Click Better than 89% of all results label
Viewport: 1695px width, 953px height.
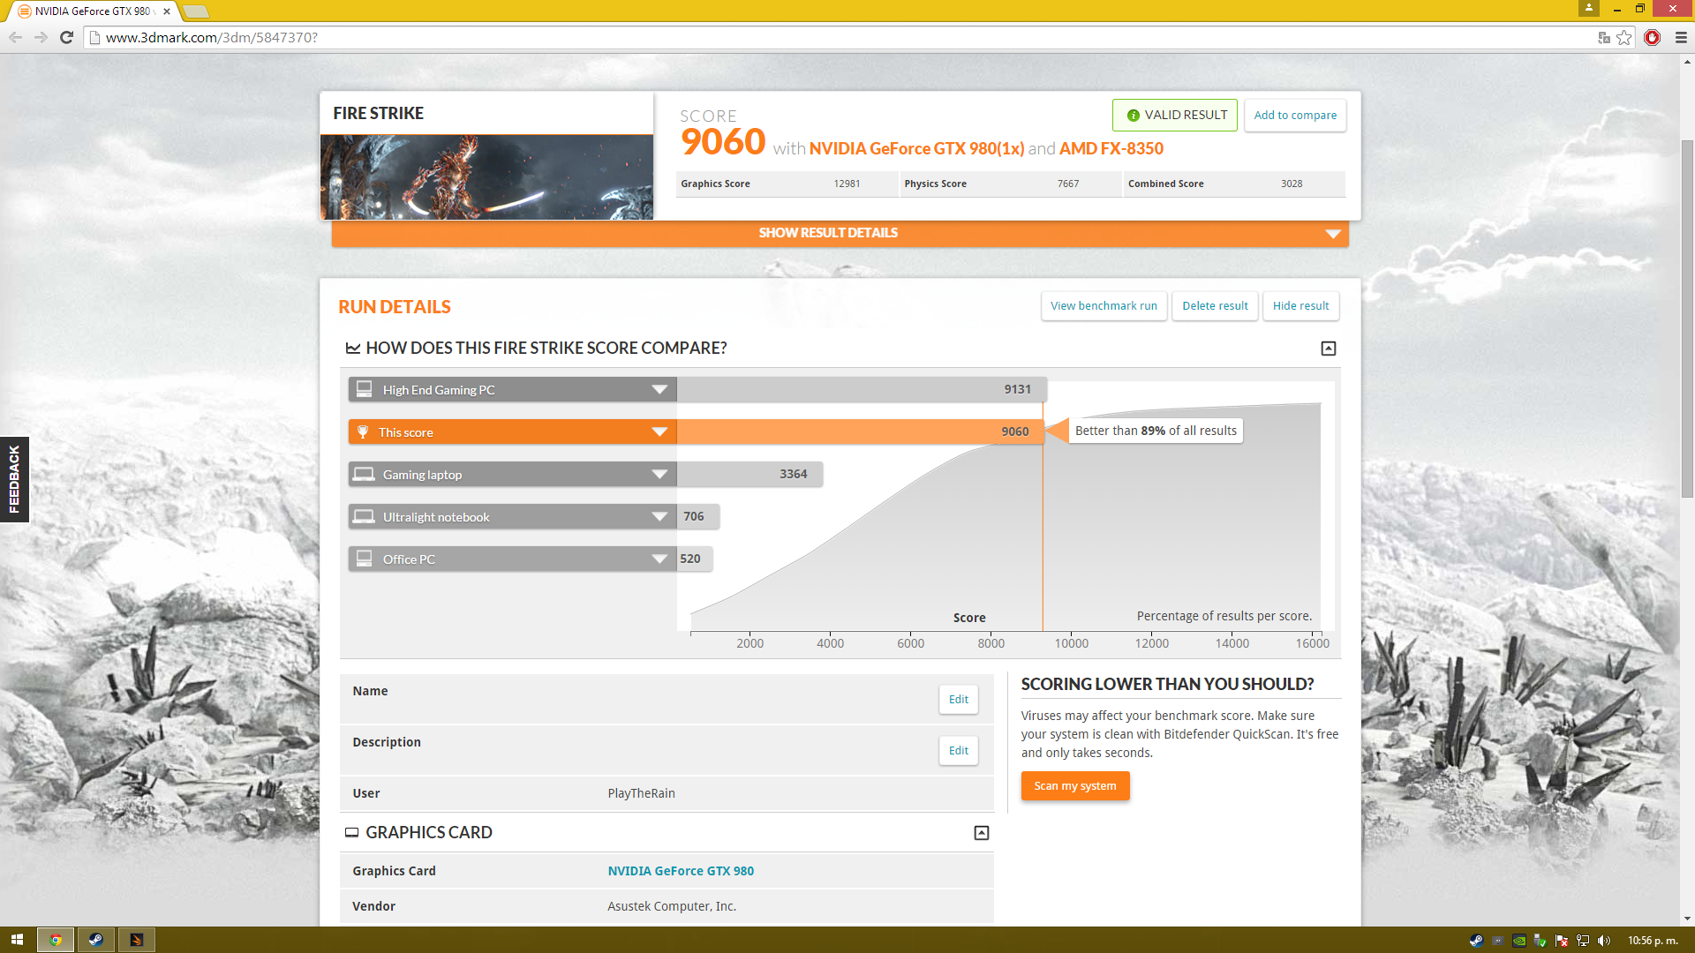coord(1156,431)
